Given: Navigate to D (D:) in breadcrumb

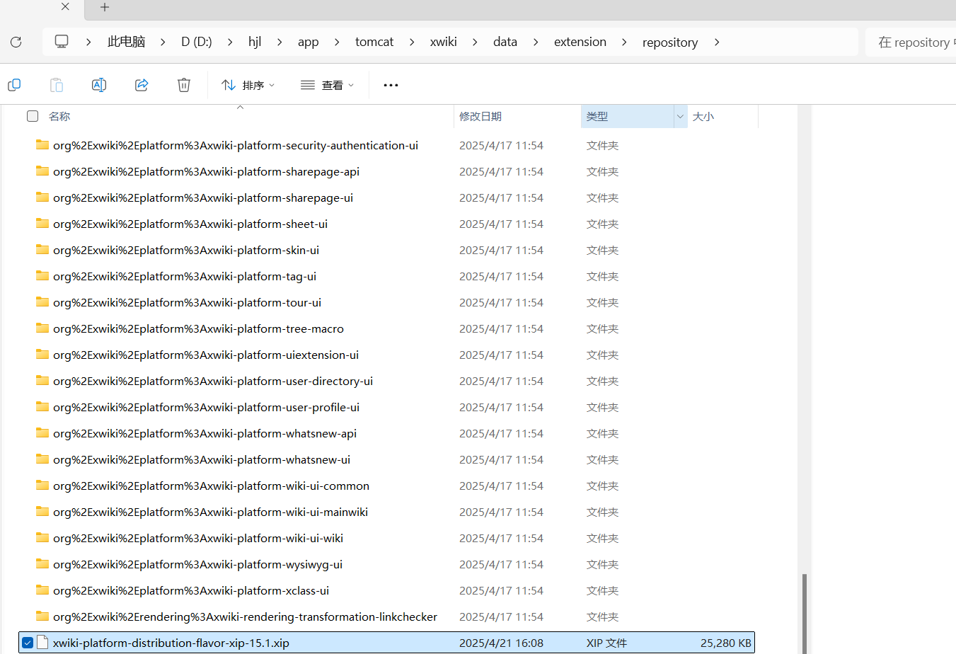Looking at the screenshot, I should pos(196,42).
